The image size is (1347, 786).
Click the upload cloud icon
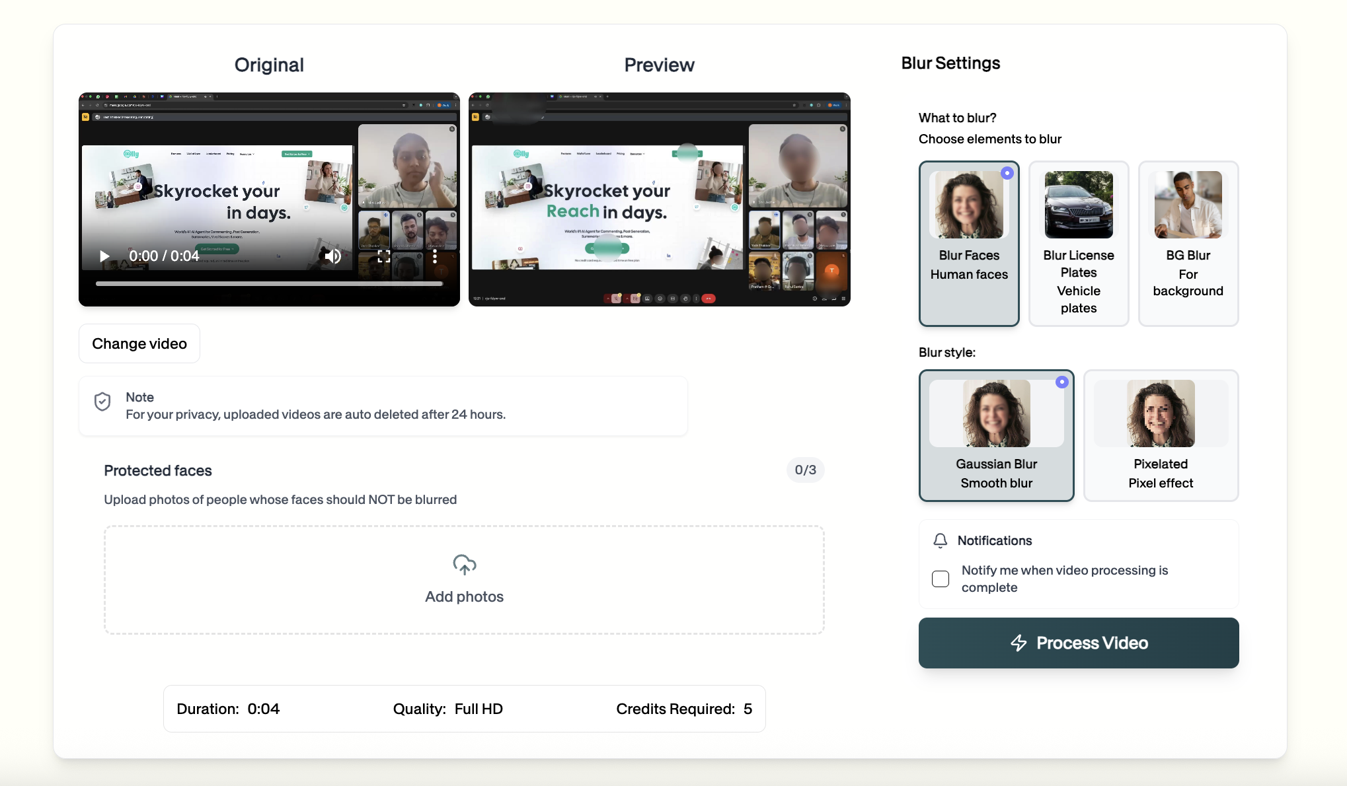(464, 565)
